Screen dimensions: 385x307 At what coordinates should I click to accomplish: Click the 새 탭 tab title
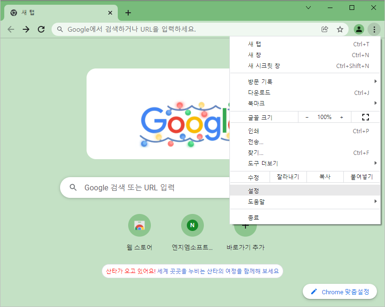[28, 12]
